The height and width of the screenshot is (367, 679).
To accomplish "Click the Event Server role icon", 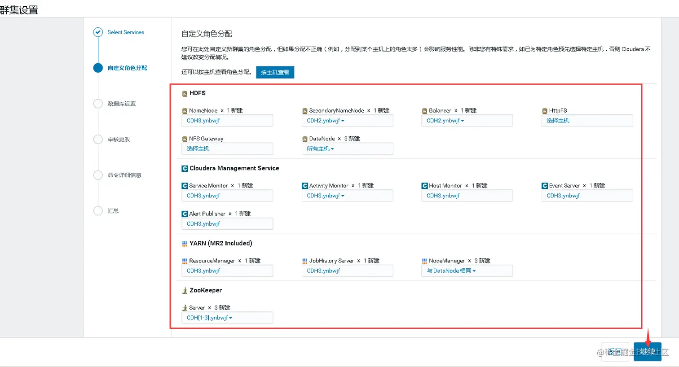I will [545, 186].
